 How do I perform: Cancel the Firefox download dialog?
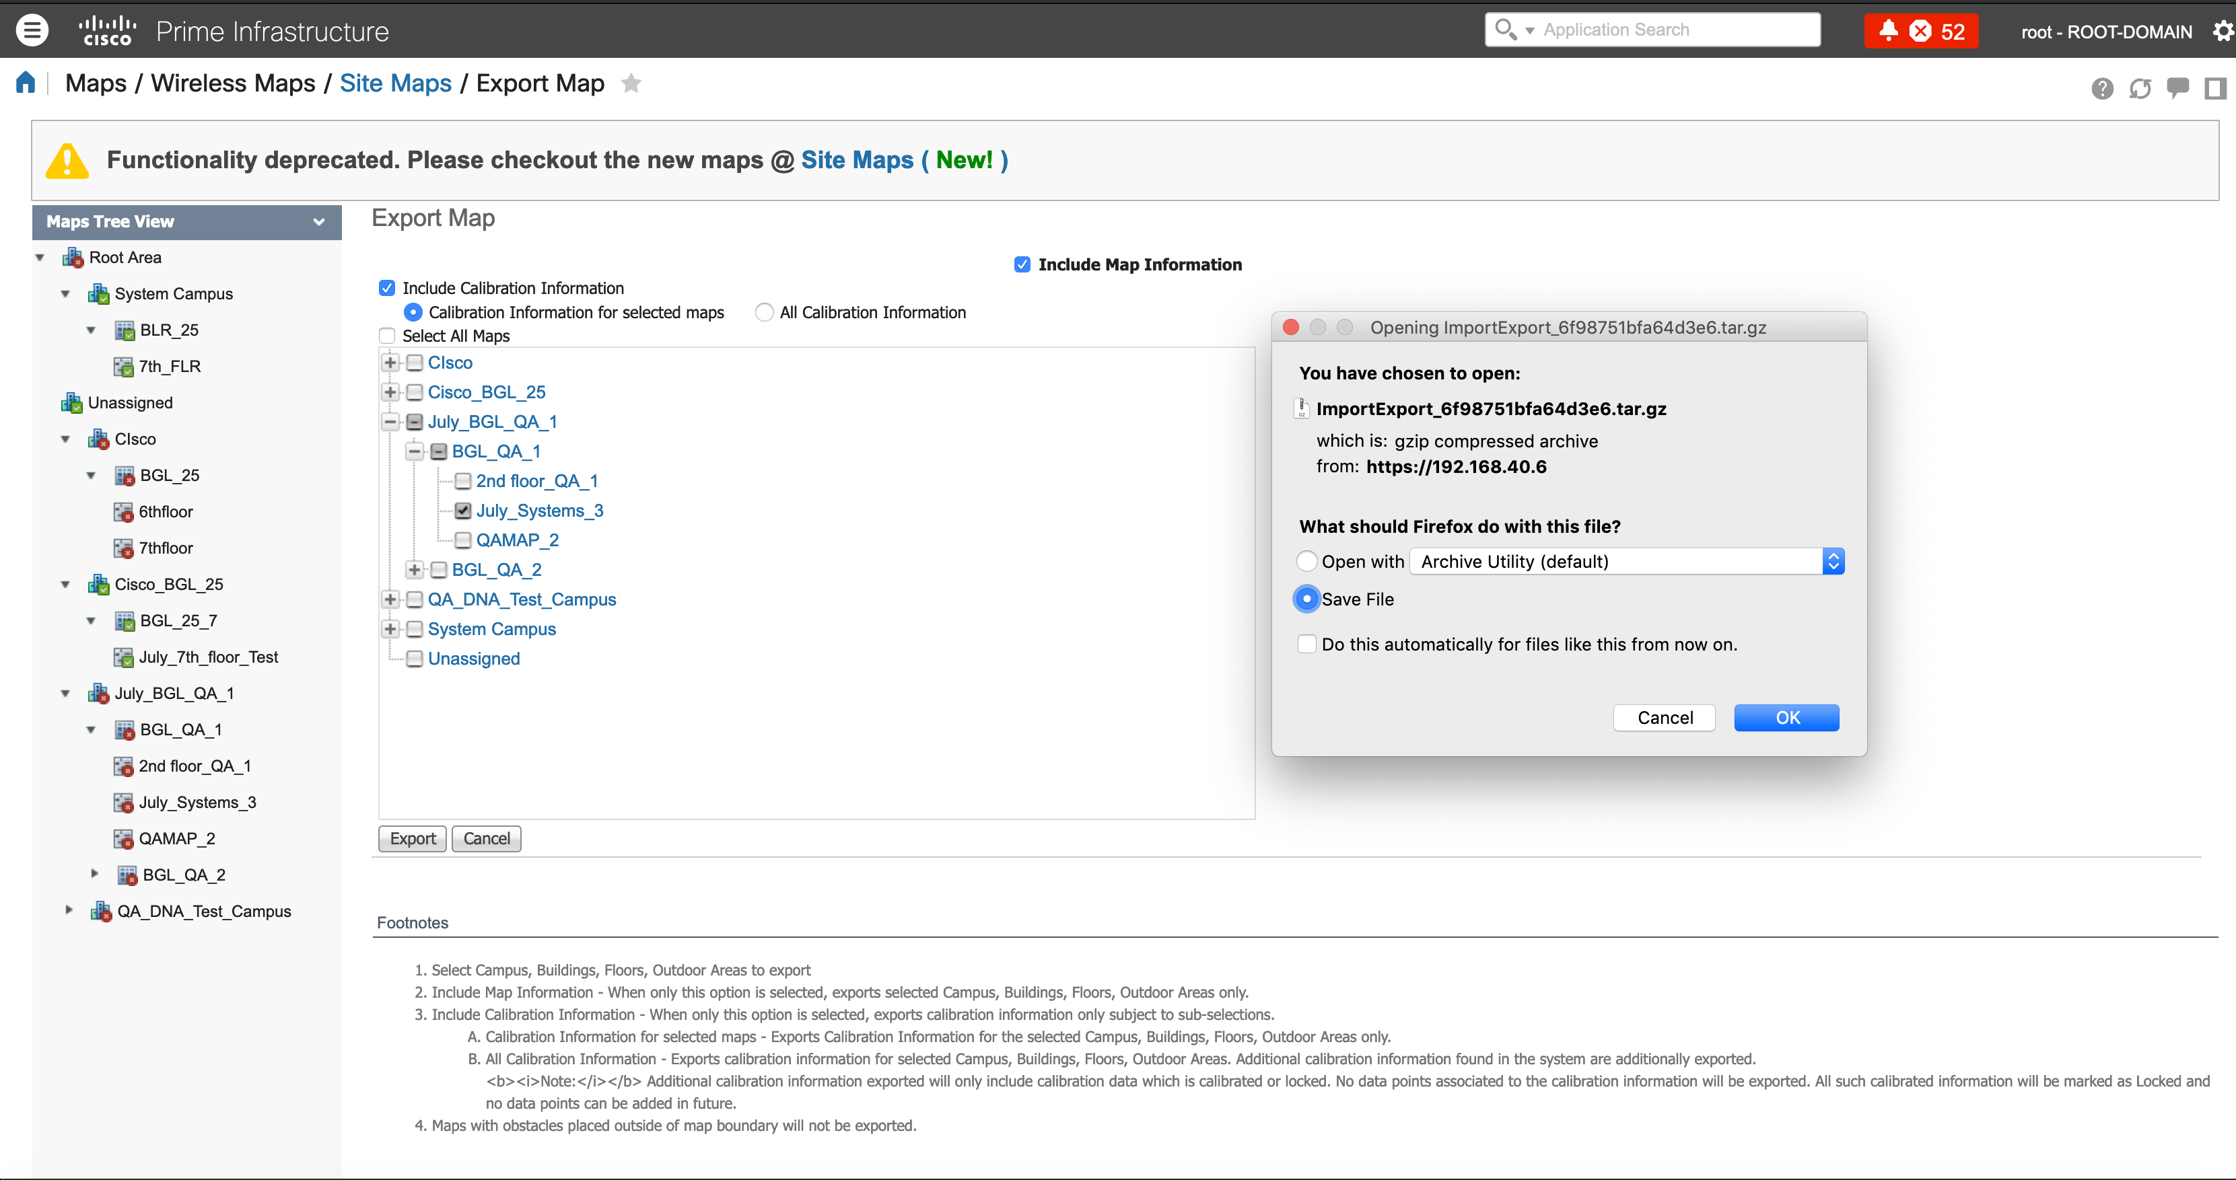1664,718
